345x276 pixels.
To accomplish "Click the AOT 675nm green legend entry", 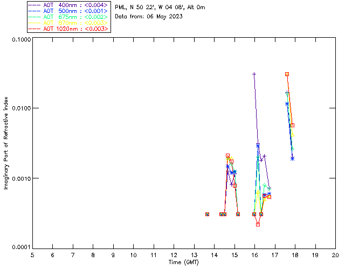I will [x=68, y=17].
